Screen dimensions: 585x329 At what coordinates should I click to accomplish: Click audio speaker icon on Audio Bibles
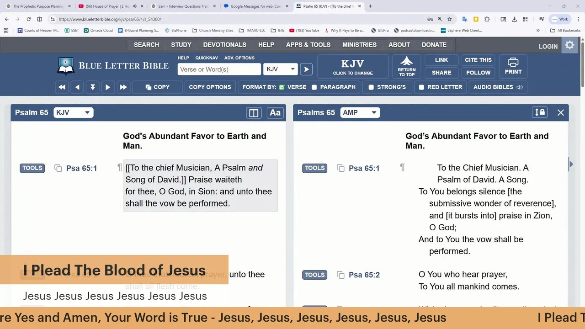pyautogui.click(x=520, y=87)
